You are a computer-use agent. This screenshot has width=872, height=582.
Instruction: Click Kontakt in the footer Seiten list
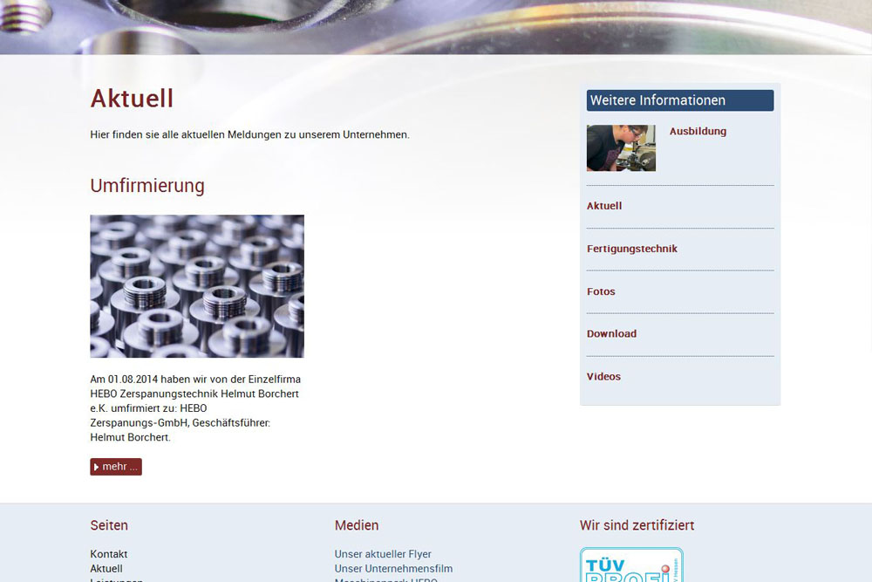(109, 554)
